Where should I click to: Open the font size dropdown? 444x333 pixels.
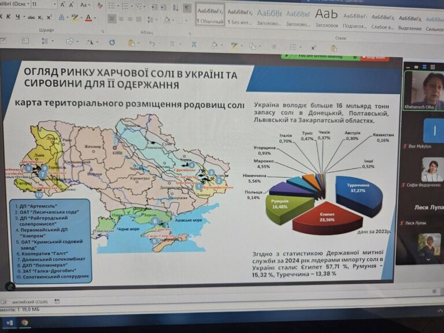point(55,5)
